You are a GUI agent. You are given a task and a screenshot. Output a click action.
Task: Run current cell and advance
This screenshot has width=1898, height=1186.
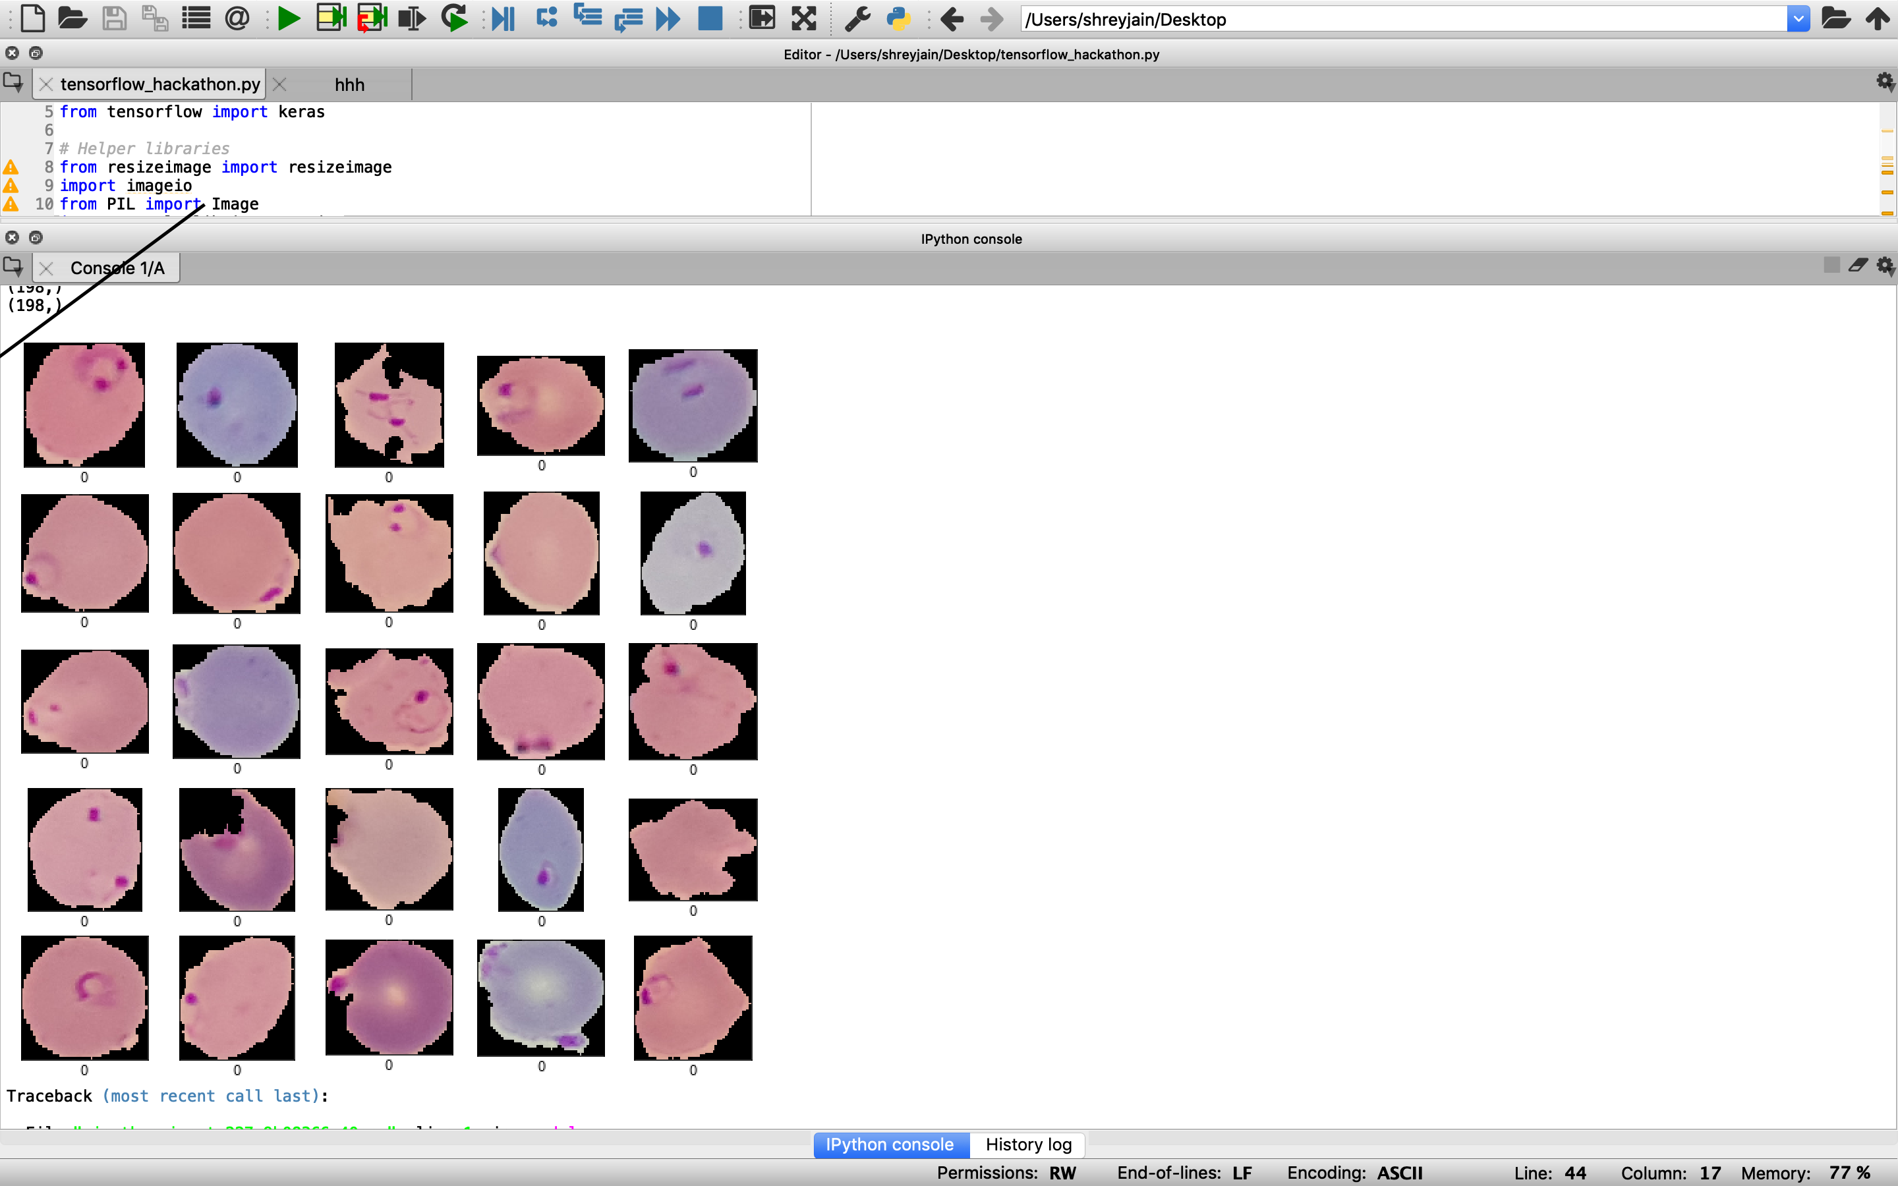(372, 19)
